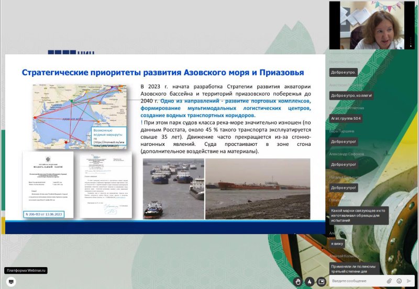Toggle picture-in-picture layout button

tap(322, 281)
